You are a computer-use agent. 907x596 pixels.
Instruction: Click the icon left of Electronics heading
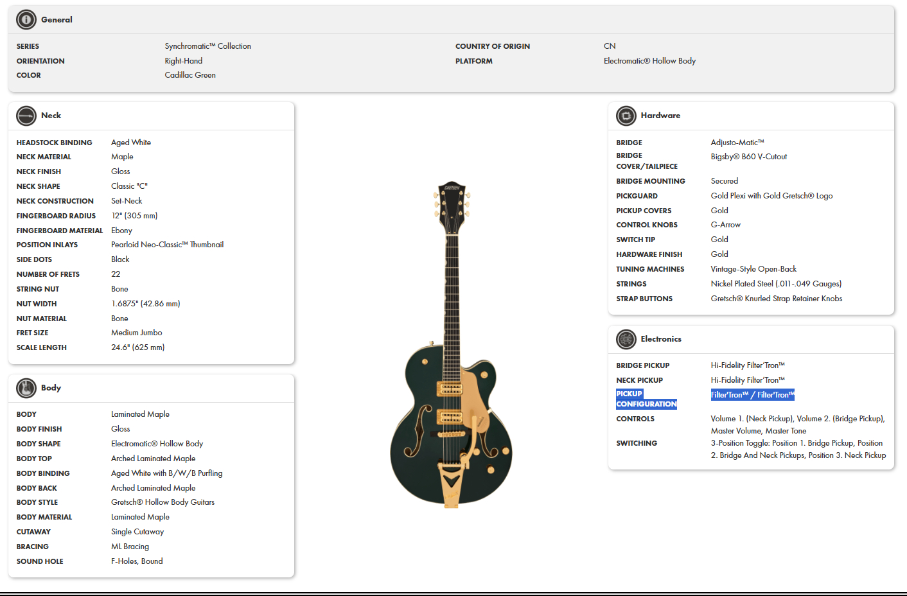625,339
